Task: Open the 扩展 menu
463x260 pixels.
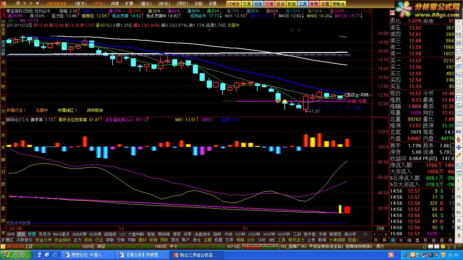Action: point(129,4)
